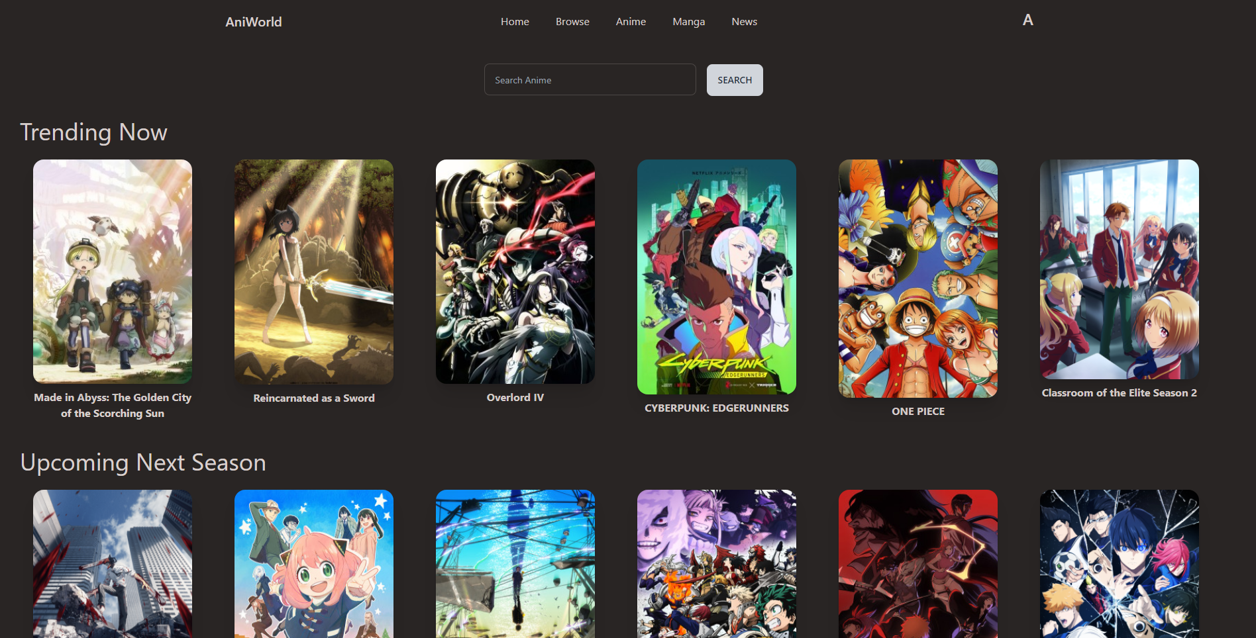Go to the Home menu item
Screen dimensions: 1256x638
[x=515, y=22]
